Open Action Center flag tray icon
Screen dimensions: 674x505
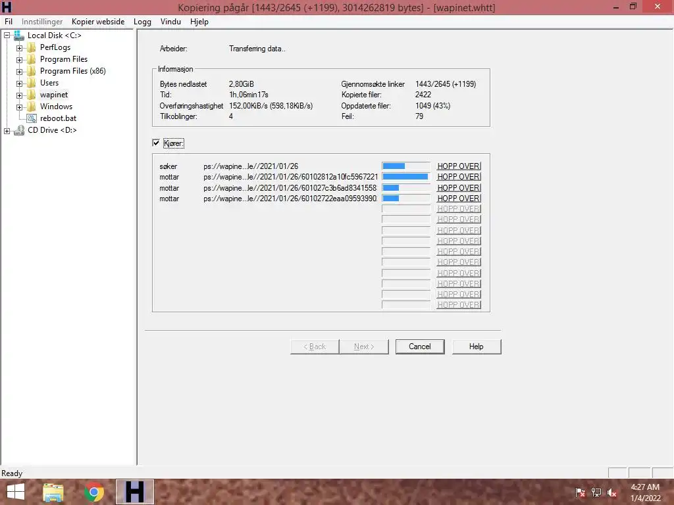[580, 493]
